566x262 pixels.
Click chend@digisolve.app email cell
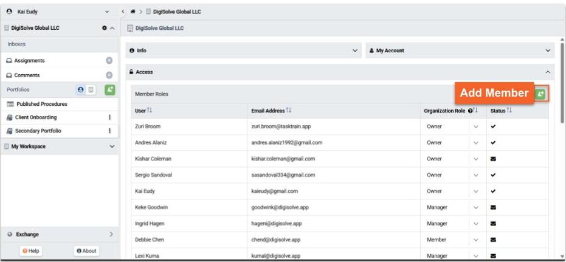(334, 240)
